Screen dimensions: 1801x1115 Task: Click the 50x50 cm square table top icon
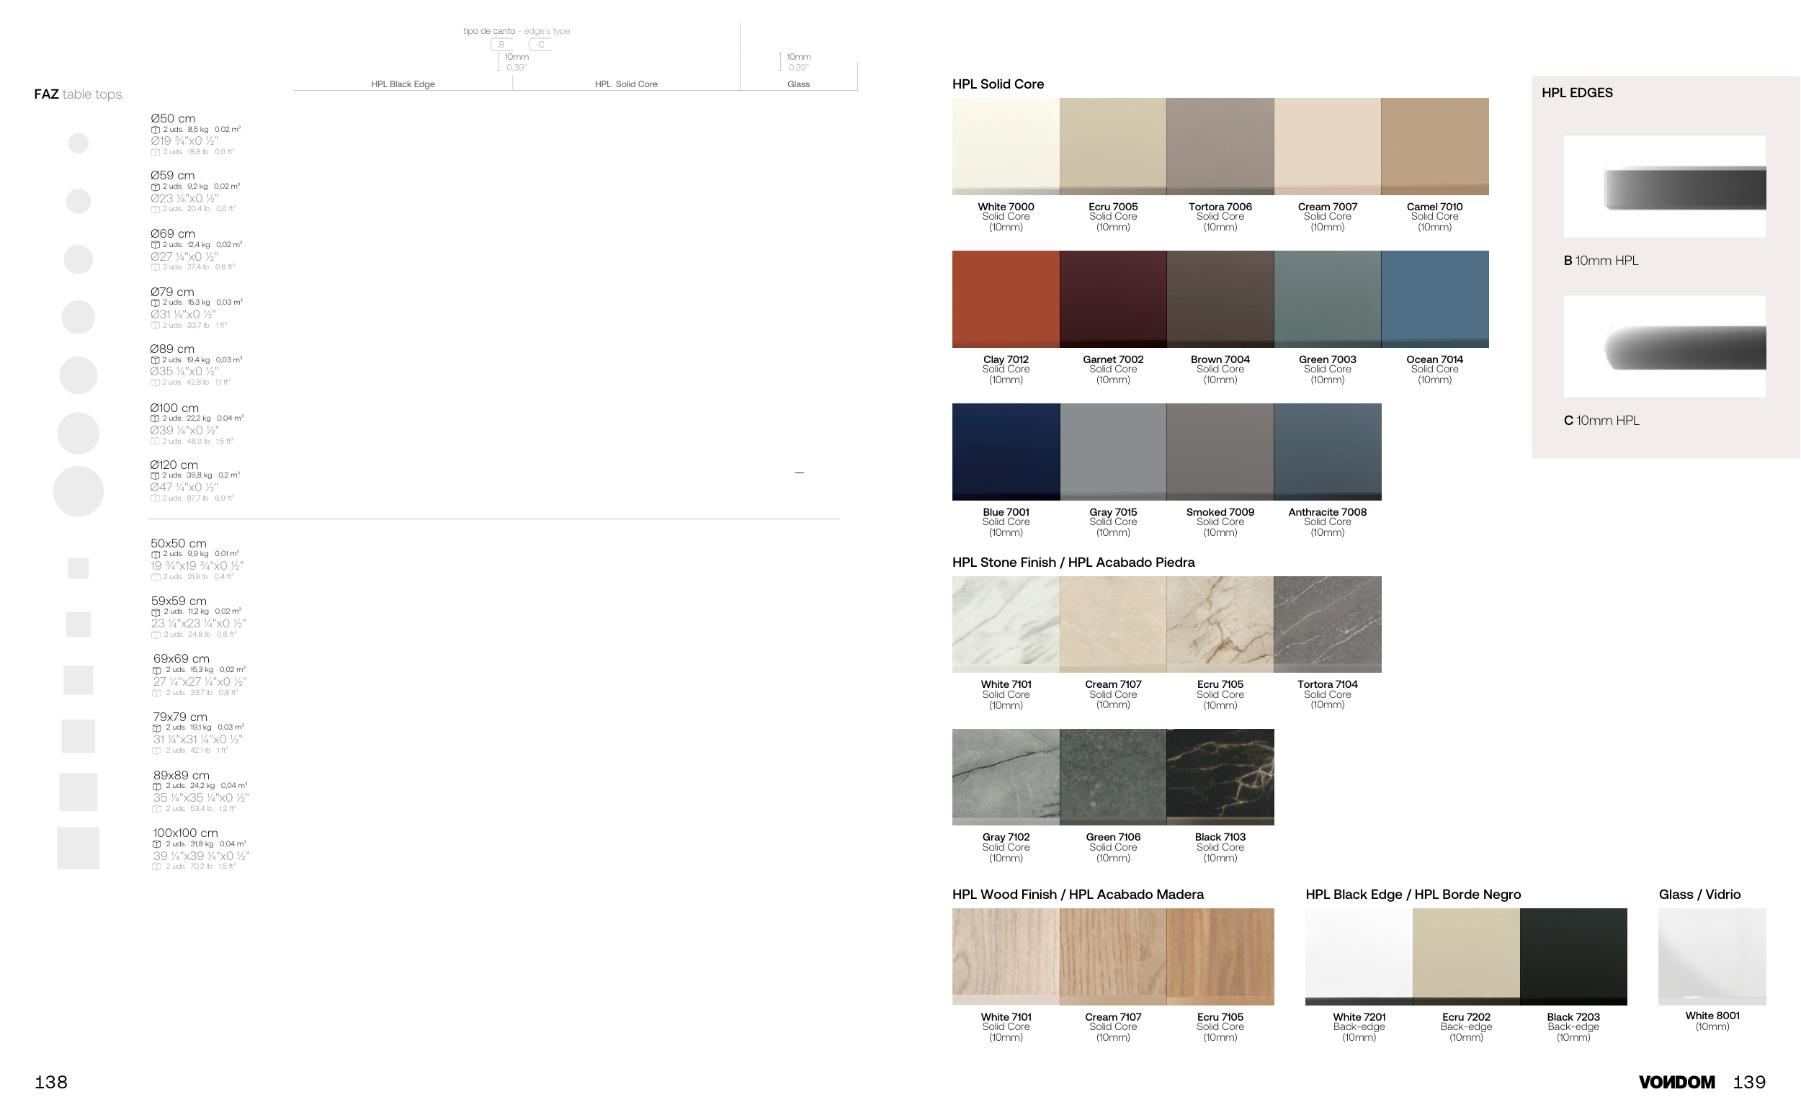click(x=79, y=568)
